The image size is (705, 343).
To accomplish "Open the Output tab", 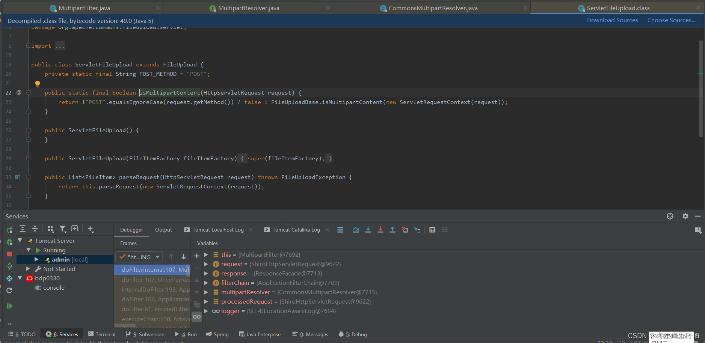I will [163, 230].
